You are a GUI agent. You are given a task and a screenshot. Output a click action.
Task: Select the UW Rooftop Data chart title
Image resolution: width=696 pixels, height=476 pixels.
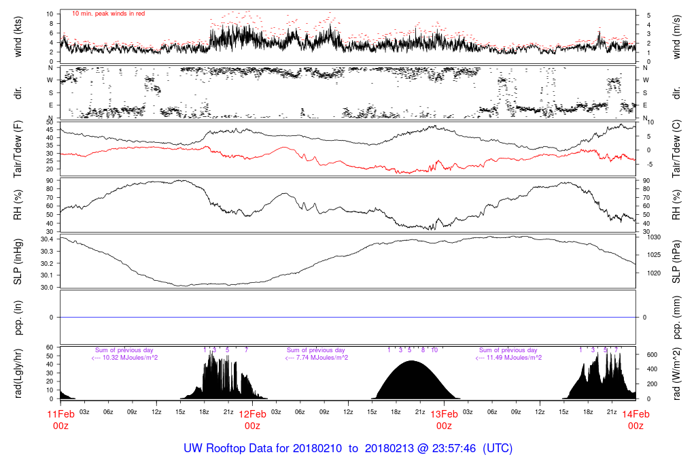point(348,448)
